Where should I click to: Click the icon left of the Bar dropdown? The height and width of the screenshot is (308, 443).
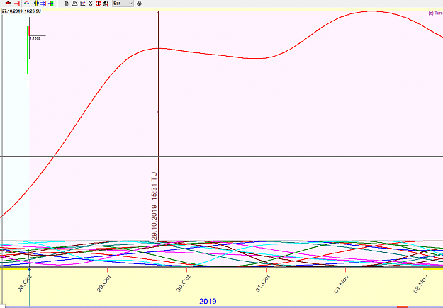click(106, 4)
